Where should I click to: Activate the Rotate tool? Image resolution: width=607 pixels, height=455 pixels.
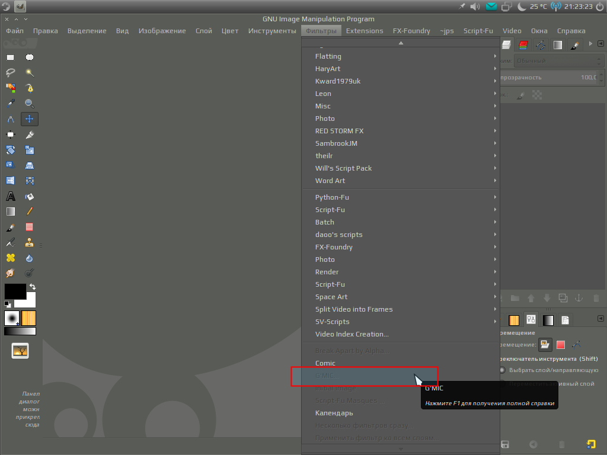click(11, 150)
